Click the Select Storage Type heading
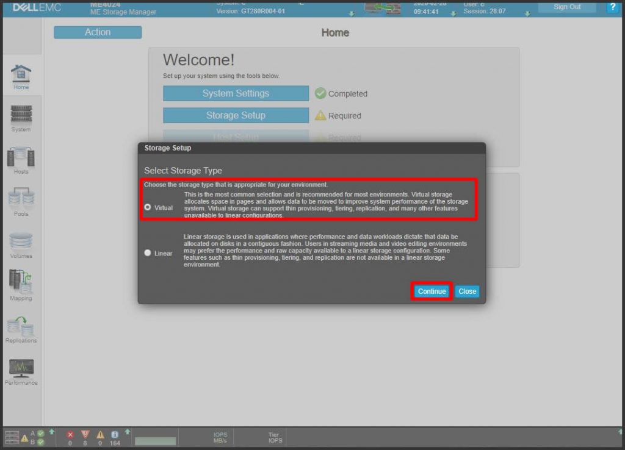 pyautogui.click(x=183, y=171)
